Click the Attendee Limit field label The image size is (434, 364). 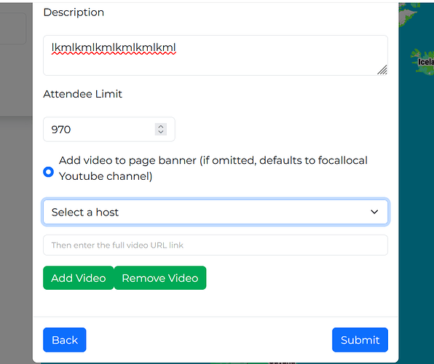pos(82,94)
